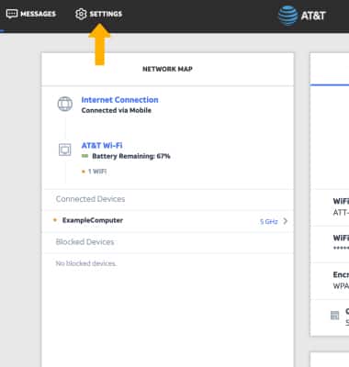Click the green battery level indicator
Screen dimensions: 349x367
(84, 156)
